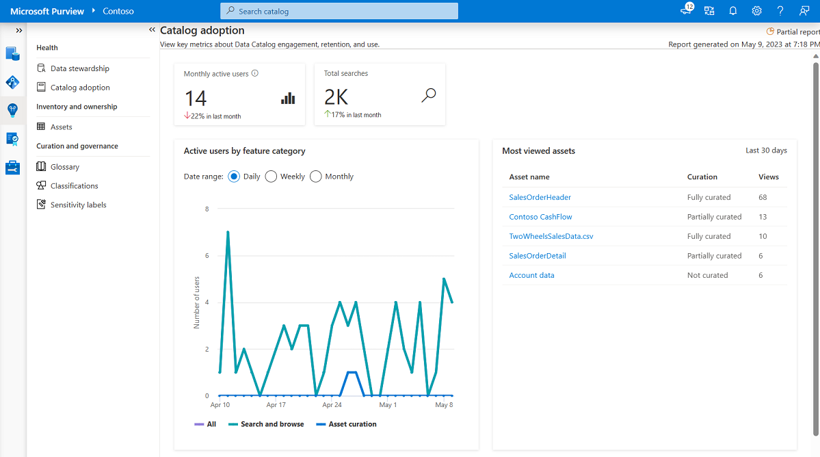Expand the left icon rail with double chevron
The height and width of the screenshot is (457, 820).
pos(18,31)
